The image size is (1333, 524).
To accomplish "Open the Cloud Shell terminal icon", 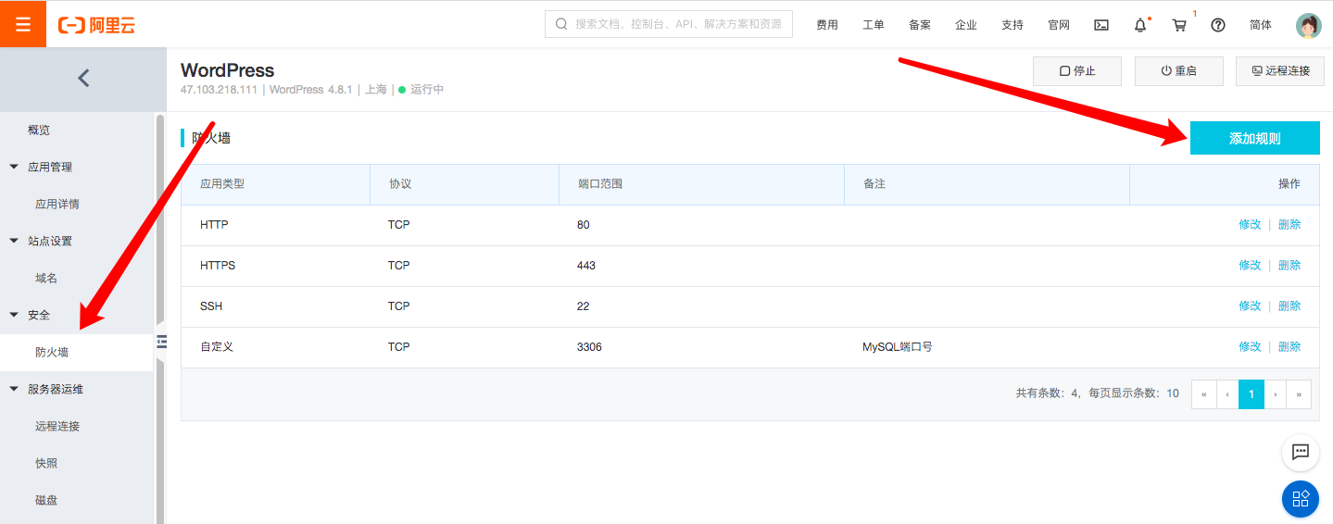I will (x=1101, y=25).
